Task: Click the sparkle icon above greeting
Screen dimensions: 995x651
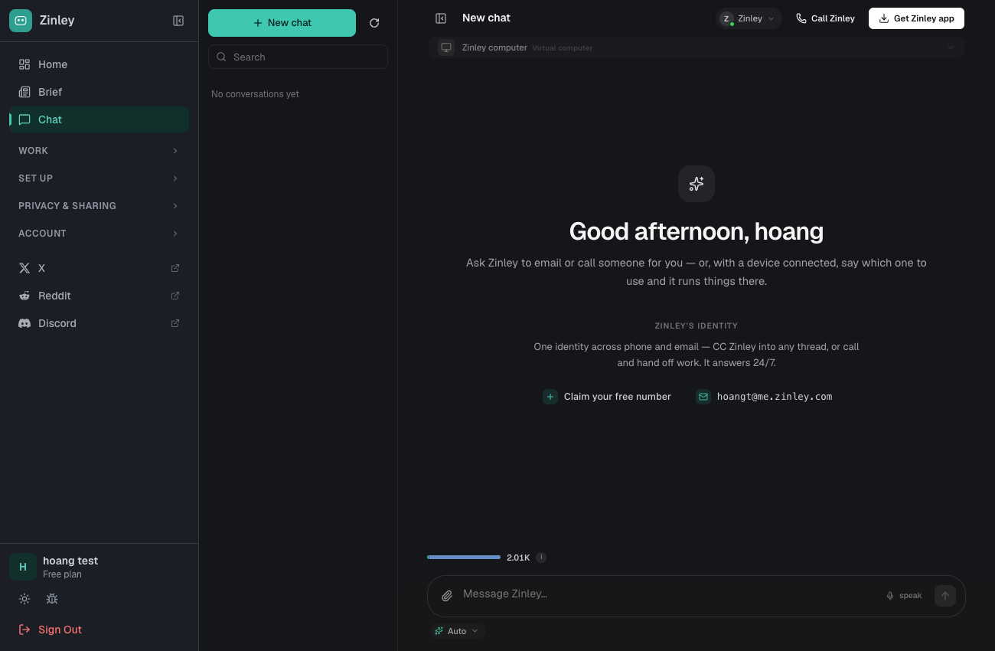Action: (x=696, y=184)
